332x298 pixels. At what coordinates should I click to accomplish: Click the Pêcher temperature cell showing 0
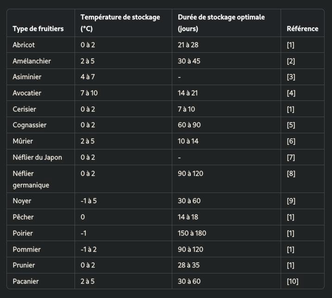[83, 217]
